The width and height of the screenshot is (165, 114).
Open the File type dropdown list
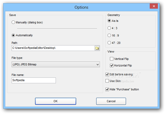coord(56,64)
